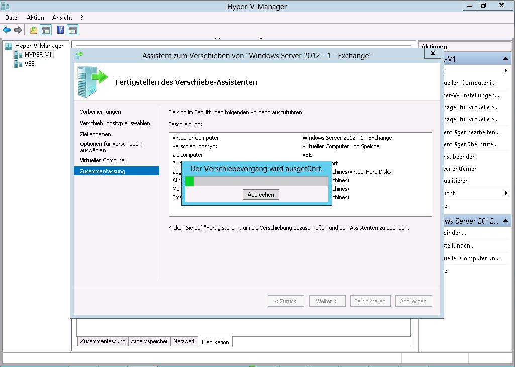Select the HYPER-V1 server node

point(38,55)
